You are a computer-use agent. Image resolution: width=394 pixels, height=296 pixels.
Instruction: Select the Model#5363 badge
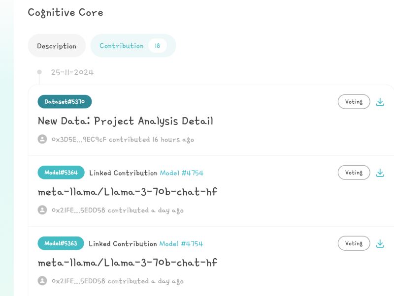(61, 243)
